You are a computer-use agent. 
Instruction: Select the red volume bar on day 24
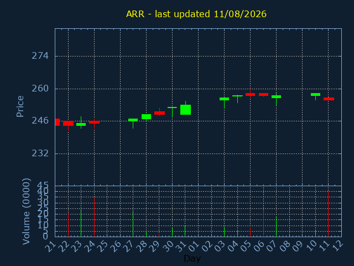94,217
